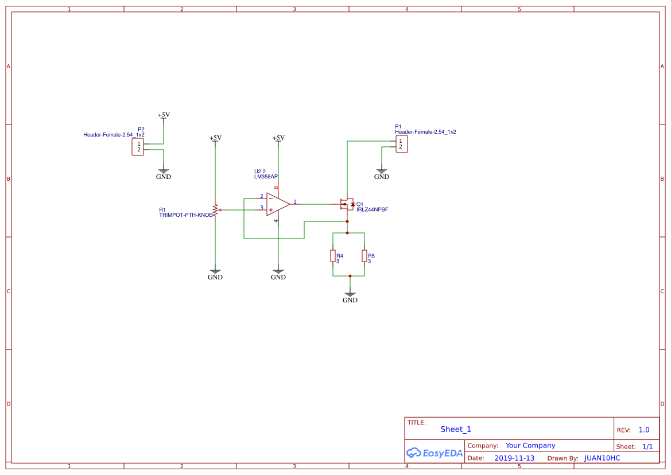Viewport: 671px width, 475px height.
Task: Select MOSFET Q1 IRLZ44NPBF symbol
Action: click(x=348, y=205)
